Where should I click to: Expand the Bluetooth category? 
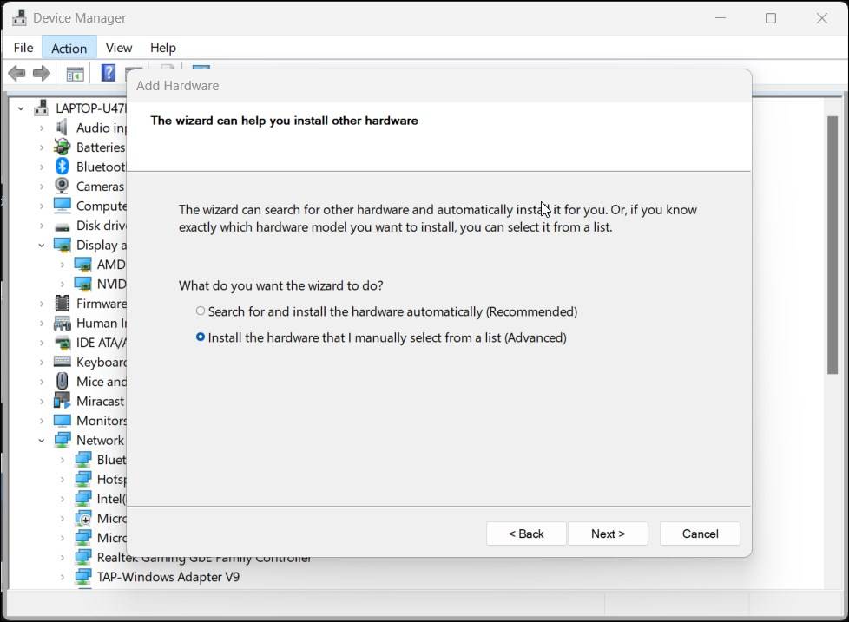pyautogui.click(x=42, y=167)
